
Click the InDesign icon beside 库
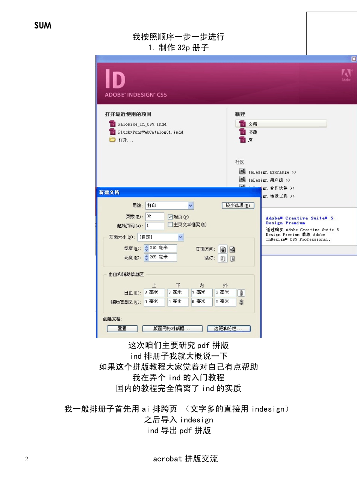tap(242, 140)
